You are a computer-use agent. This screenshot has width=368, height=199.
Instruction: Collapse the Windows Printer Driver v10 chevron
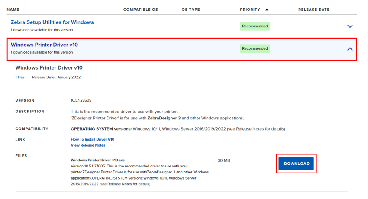tap(350, 49)
